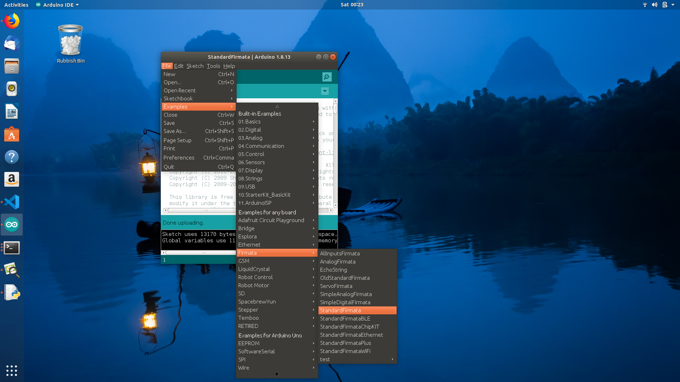Click the 'Done uploading.' status text

[x=183, y=222]
